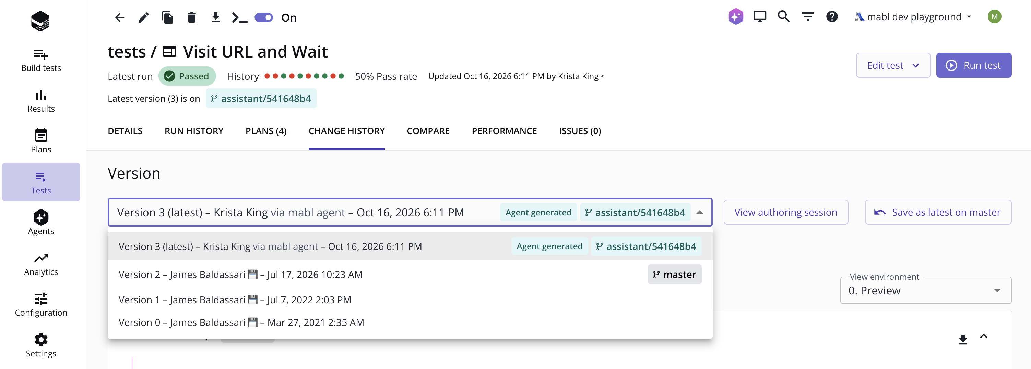Click the pencil edit icon

144,17
